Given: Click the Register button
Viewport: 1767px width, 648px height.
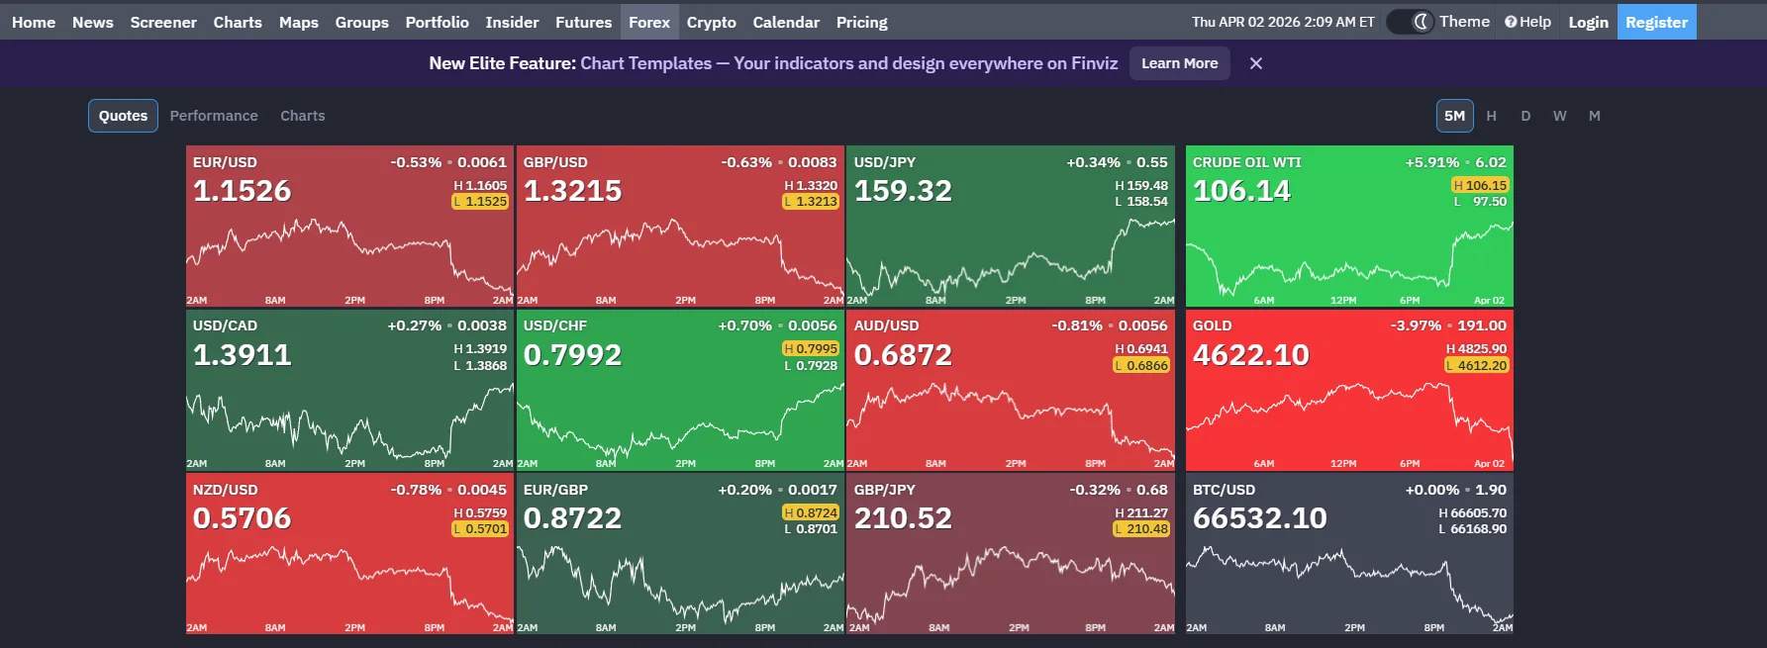Looking at the screenshot, I should coord(1656,21).
